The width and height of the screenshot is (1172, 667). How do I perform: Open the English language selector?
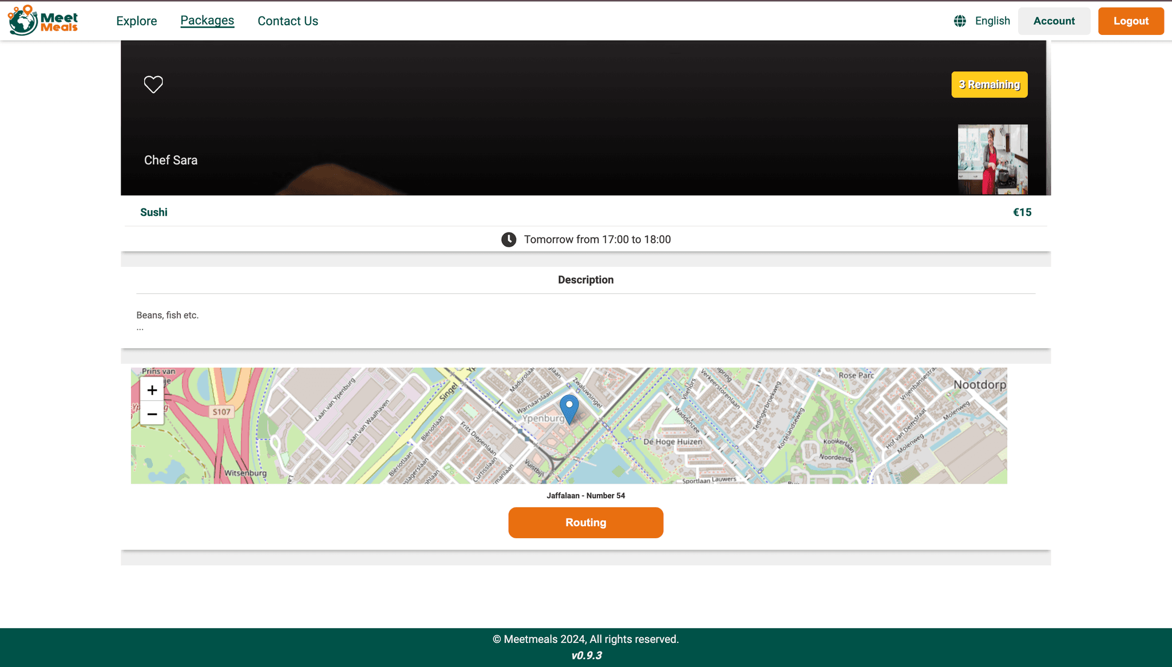pyautogui.click(x=992, y=21)
